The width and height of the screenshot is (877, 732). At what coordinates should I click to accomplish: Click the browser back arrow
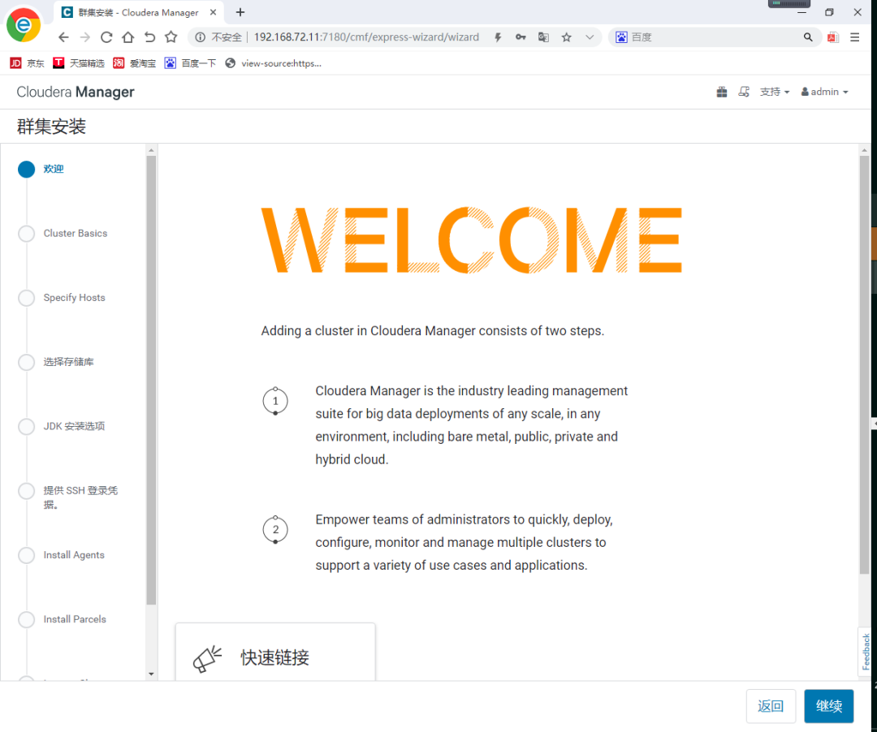pyautogui.click(x=63, y=37)
